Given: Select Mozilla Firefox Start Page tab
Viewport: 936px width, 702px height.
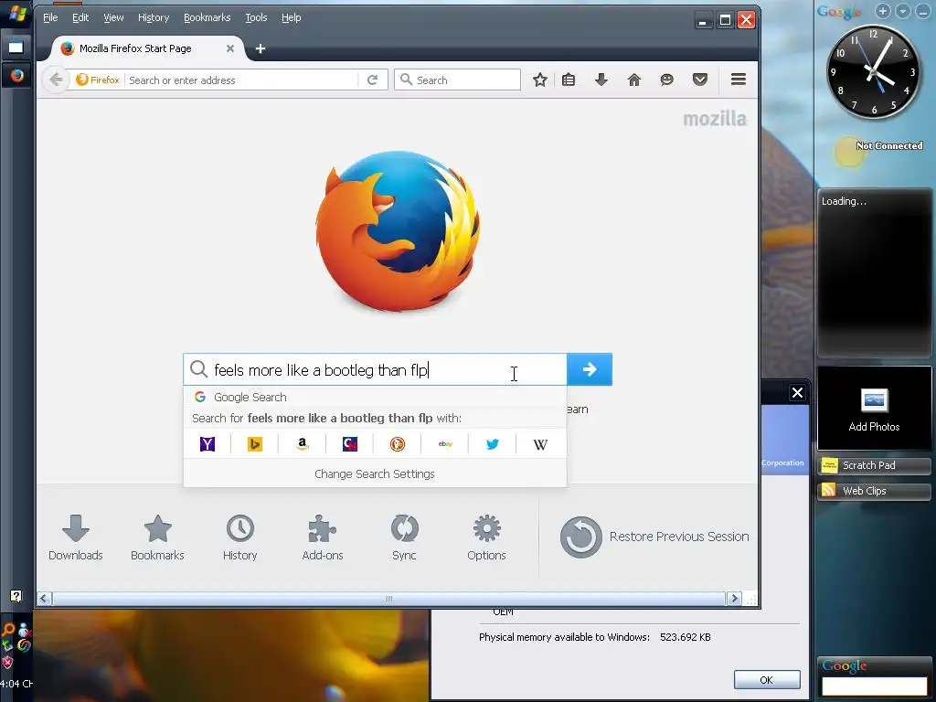Looking at the screenshot, I should [x=144, y=48].
